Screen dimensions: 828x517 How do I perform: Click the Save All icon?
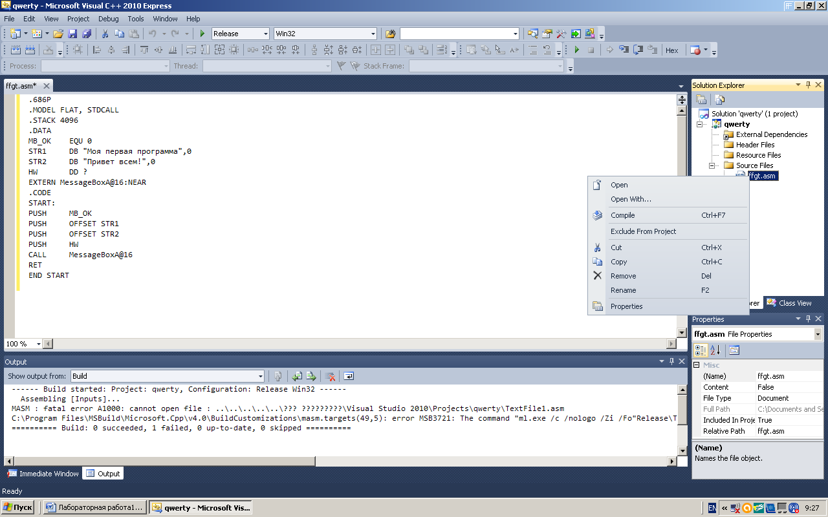coord(85,34)
